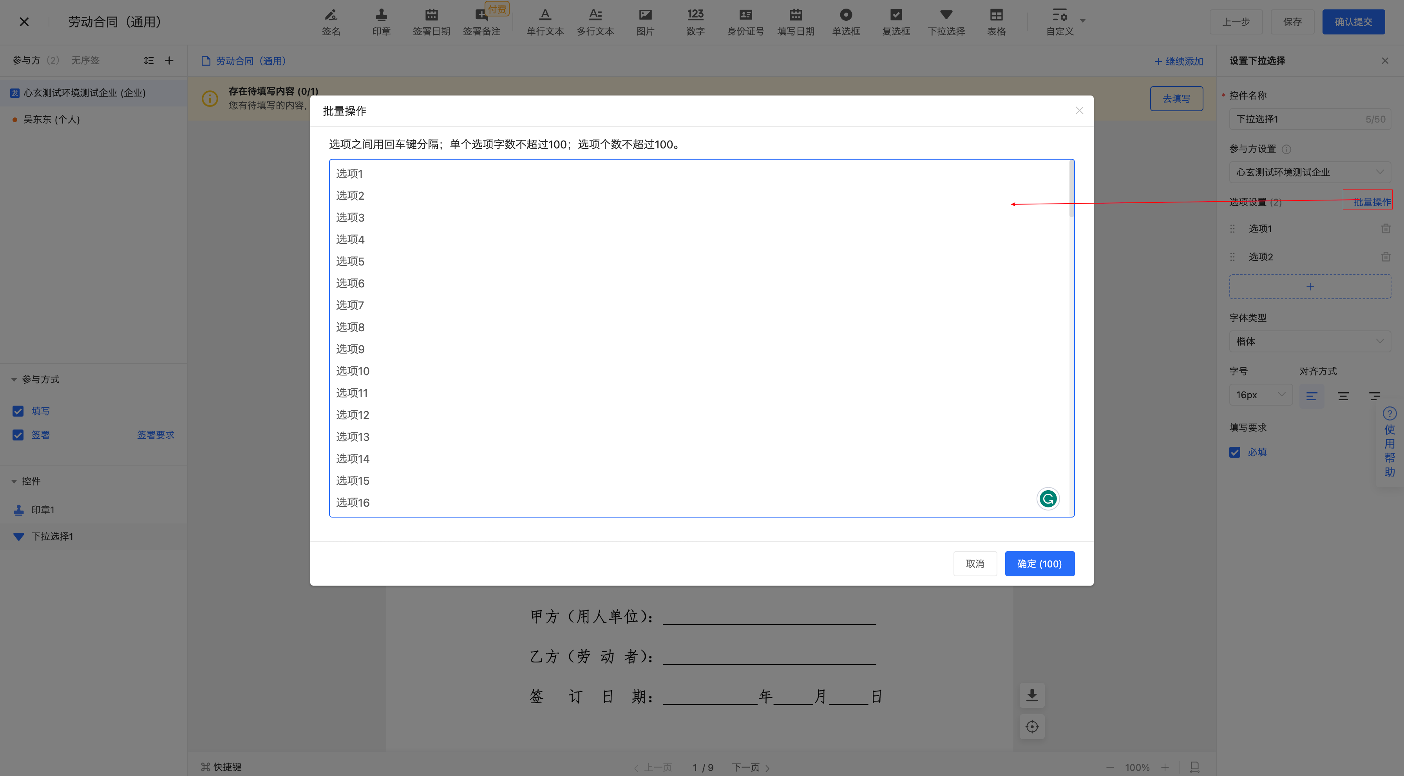The image size is (1404, 776).
Task: Click the drag handle of 选项2
Action: tap(1232, 256)
